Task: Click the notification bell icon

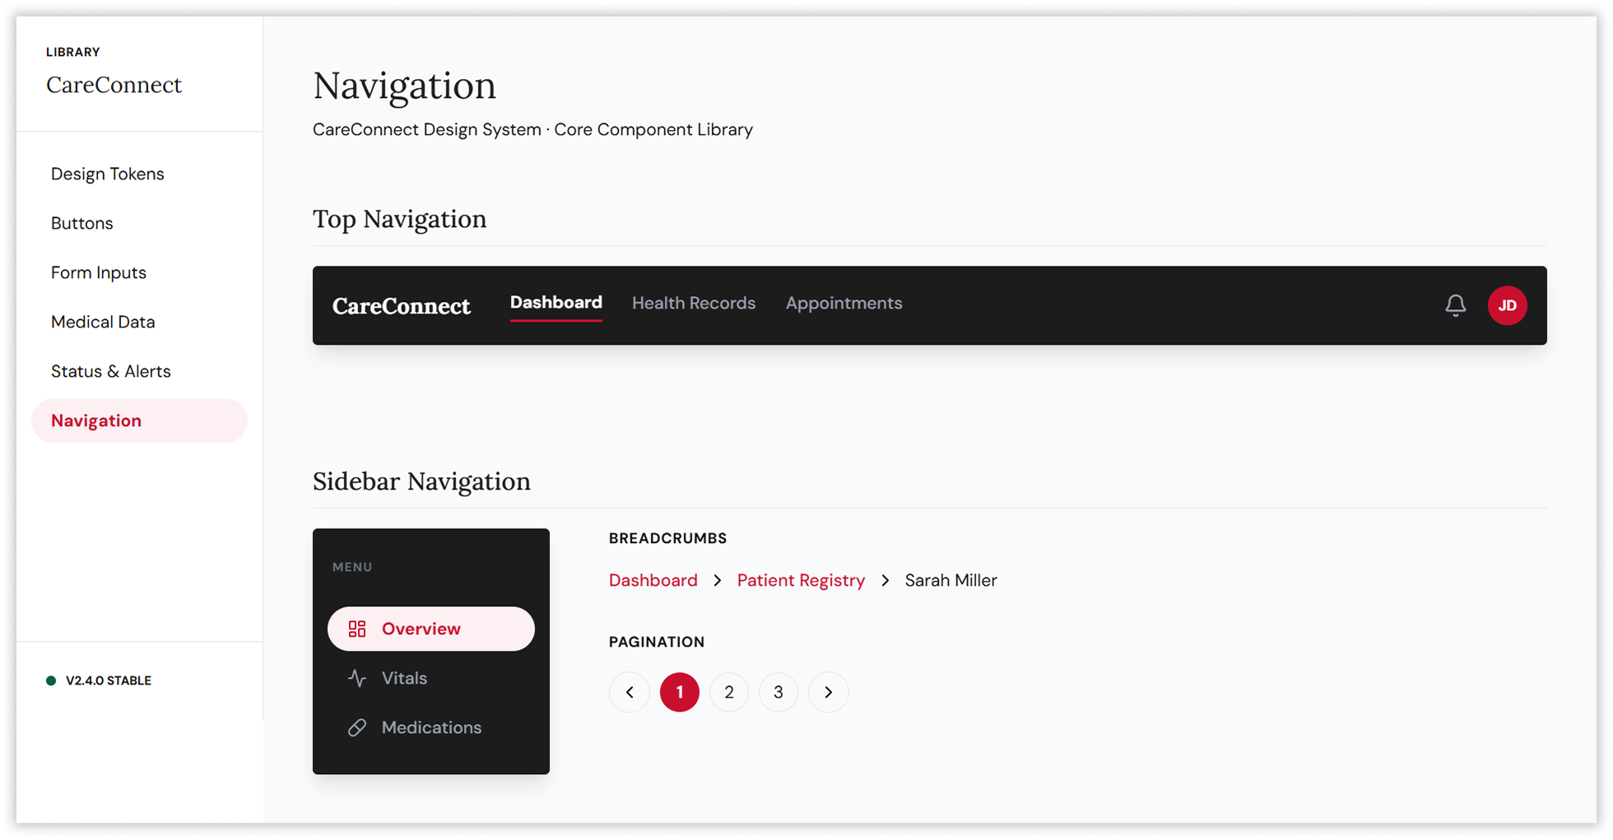Action: pos(1455,305)
